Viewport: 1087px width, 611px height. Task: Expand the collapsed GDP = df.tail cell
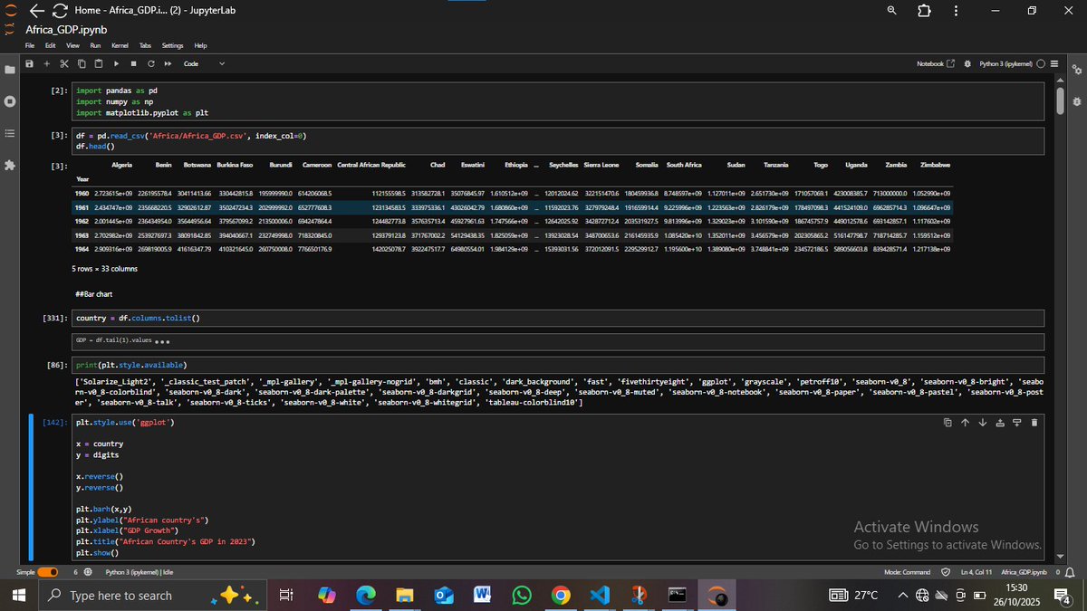(161, 342)
